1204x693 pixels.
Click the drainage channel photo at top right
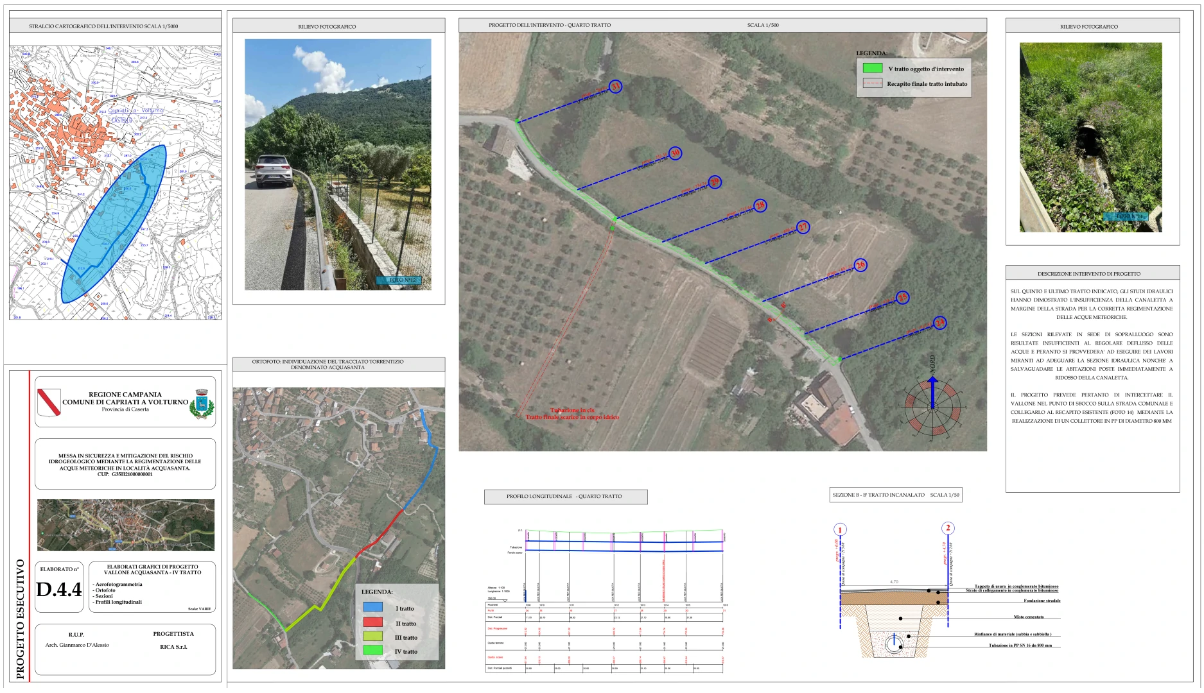[x=1090, y=137]
